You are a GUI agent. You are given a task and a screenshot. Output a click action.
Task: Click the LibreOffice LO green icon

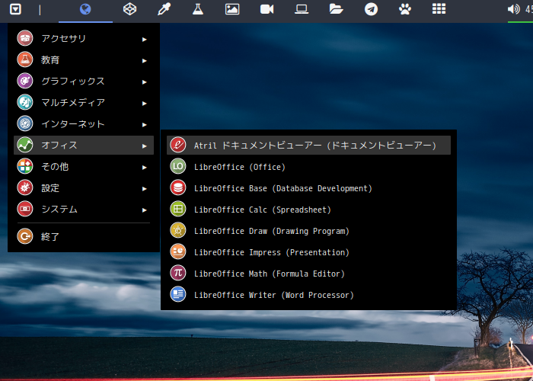[x=178, y=166]
